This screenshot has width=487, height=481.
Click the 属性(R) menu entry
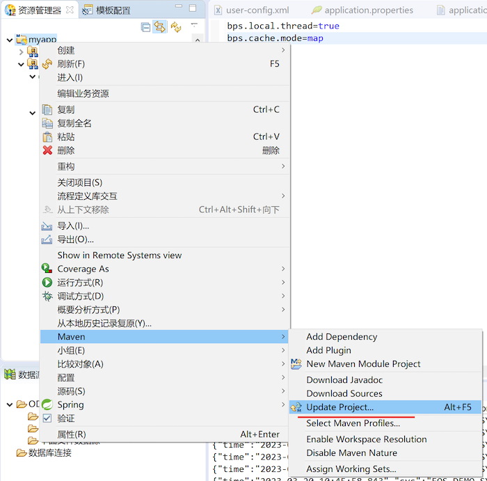tap(71, 434)
